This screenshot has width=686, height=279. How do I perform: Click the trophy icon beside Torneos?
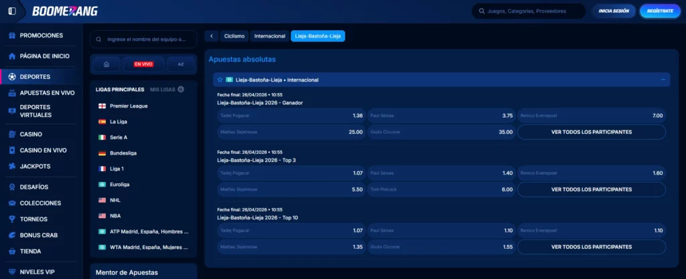pos(12,219)
